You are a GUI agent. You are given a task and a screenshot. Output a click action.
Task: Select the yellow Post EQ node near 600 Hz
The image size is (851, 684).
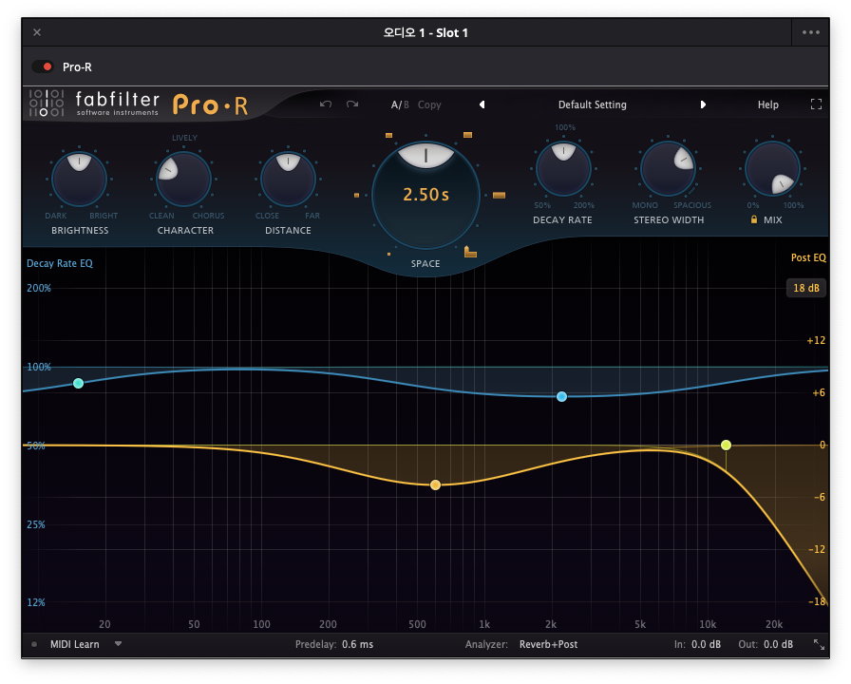(x=435, y=484)
